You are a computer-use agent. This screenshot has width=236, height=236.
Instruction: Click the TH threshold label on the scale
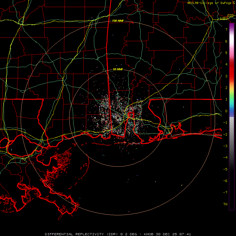[x=225, y=204]
